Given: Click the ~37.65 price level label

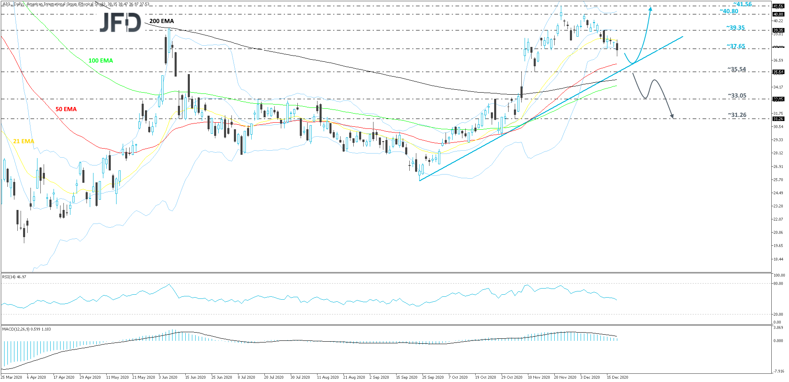Looking at the screenshot, I should (736, 46).
